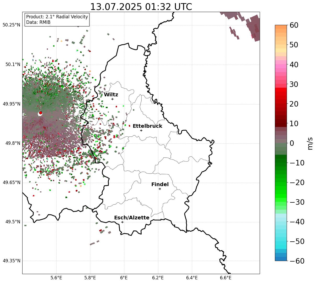Click the Product 2.1° Radial Velocity text
The width and height of the screenshot is (316, 283).
57,17
